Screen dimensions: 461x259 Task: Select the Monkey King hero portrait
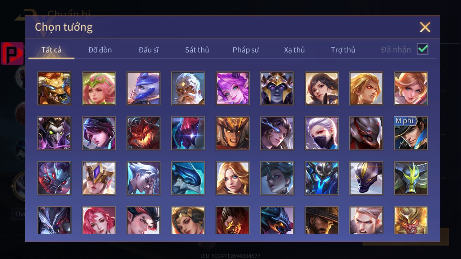coord(411,220)
